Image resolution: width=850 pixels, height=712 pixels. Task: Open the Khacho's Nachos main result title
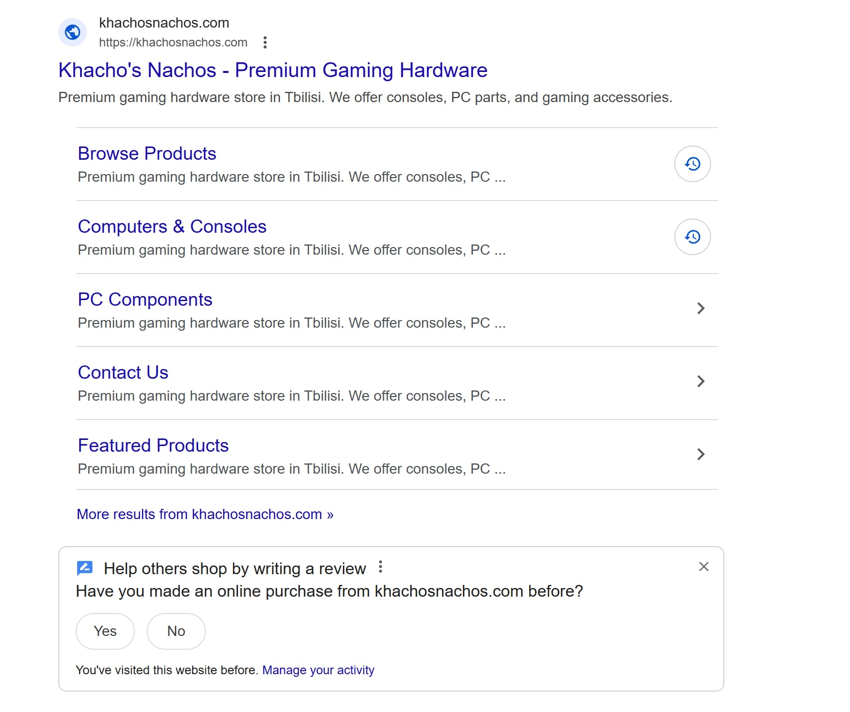[273, 70]
